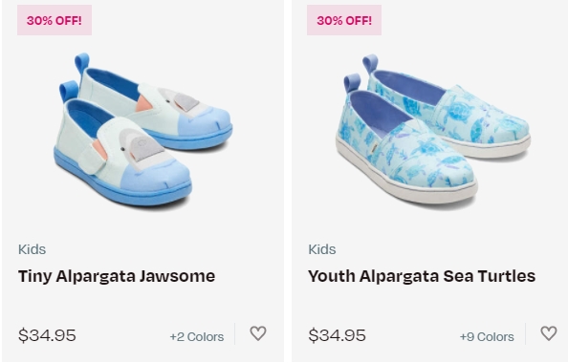Click the Youth Alpargata Sea Turtles product title
The width and height of the screenshot is (568, 363).
click(x=422, y=276)
